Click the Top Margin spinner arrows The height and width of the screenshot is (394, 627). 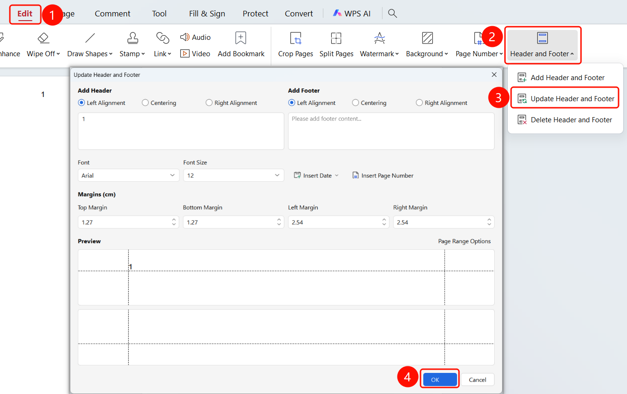[174, 222]
